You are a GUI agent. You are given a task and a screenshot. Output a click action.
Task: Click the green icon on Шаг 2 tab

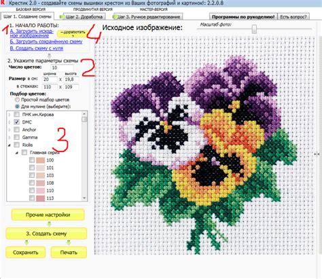[62, 17]
